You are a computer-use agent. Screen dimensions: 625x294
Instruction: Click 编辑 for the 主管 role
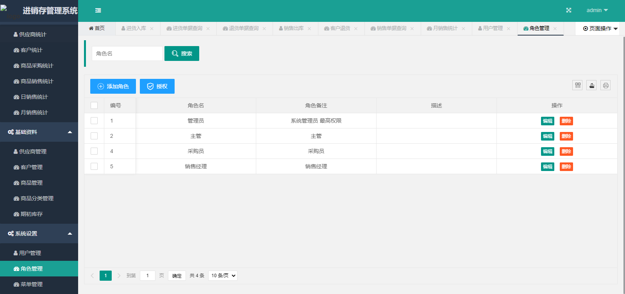(x=547, y=136)
